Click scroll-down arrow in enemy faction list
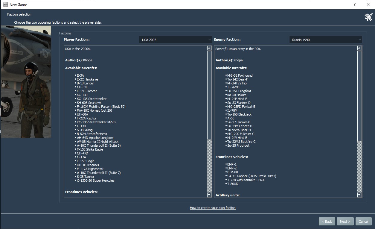This screenshot has width=375, height=229. point(360,195)
